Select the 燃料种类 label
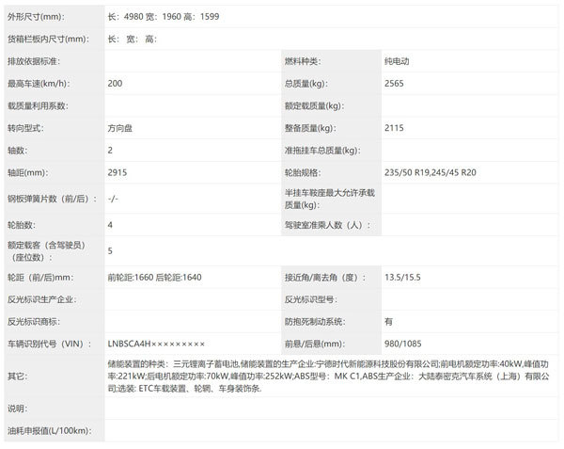This screenshot has height=449, width=564. coord(303,61)
